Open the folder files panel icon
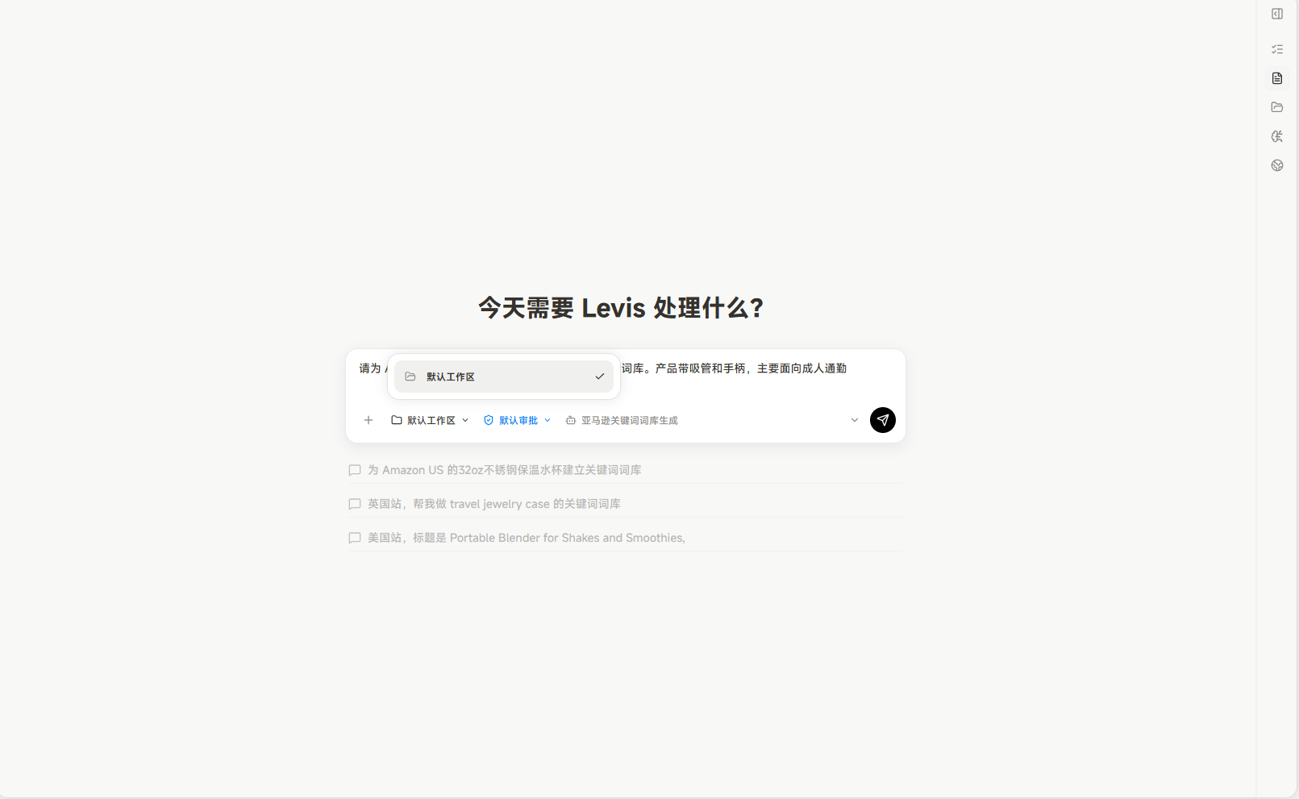The height and width of the screenshot is (799, 1299). click(1277, 107)
